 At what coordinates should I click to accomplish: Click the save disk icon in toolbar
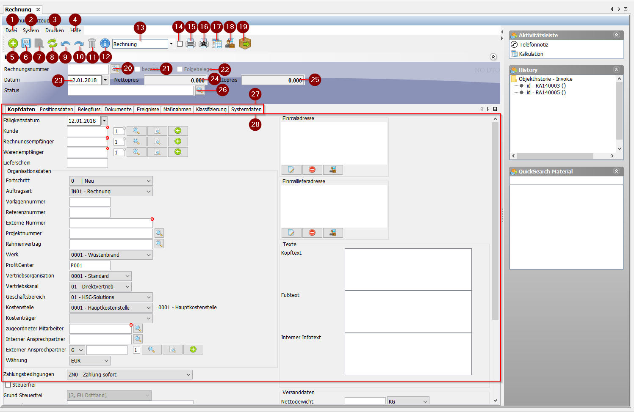pos(26,43)
